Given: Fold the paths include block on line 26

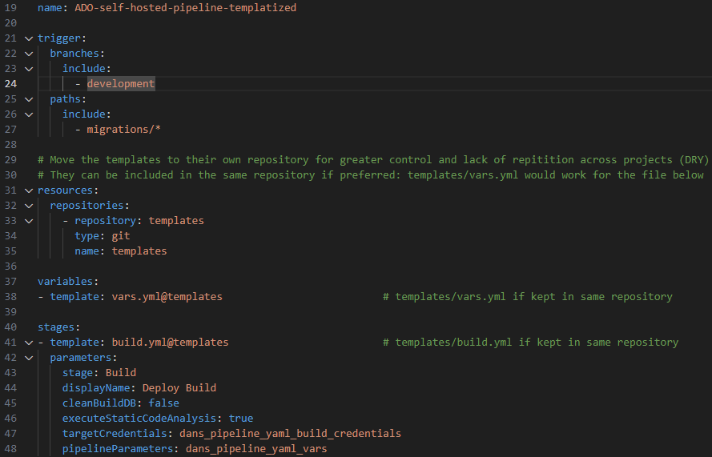Looking at the screenshot, I should point(29,114).
